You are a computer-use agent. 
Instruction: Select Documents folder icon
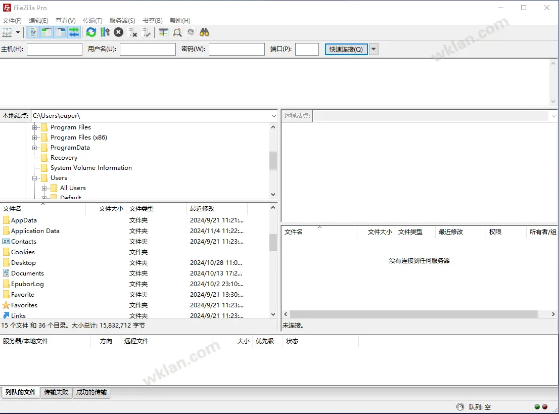[x=6, y=273]
